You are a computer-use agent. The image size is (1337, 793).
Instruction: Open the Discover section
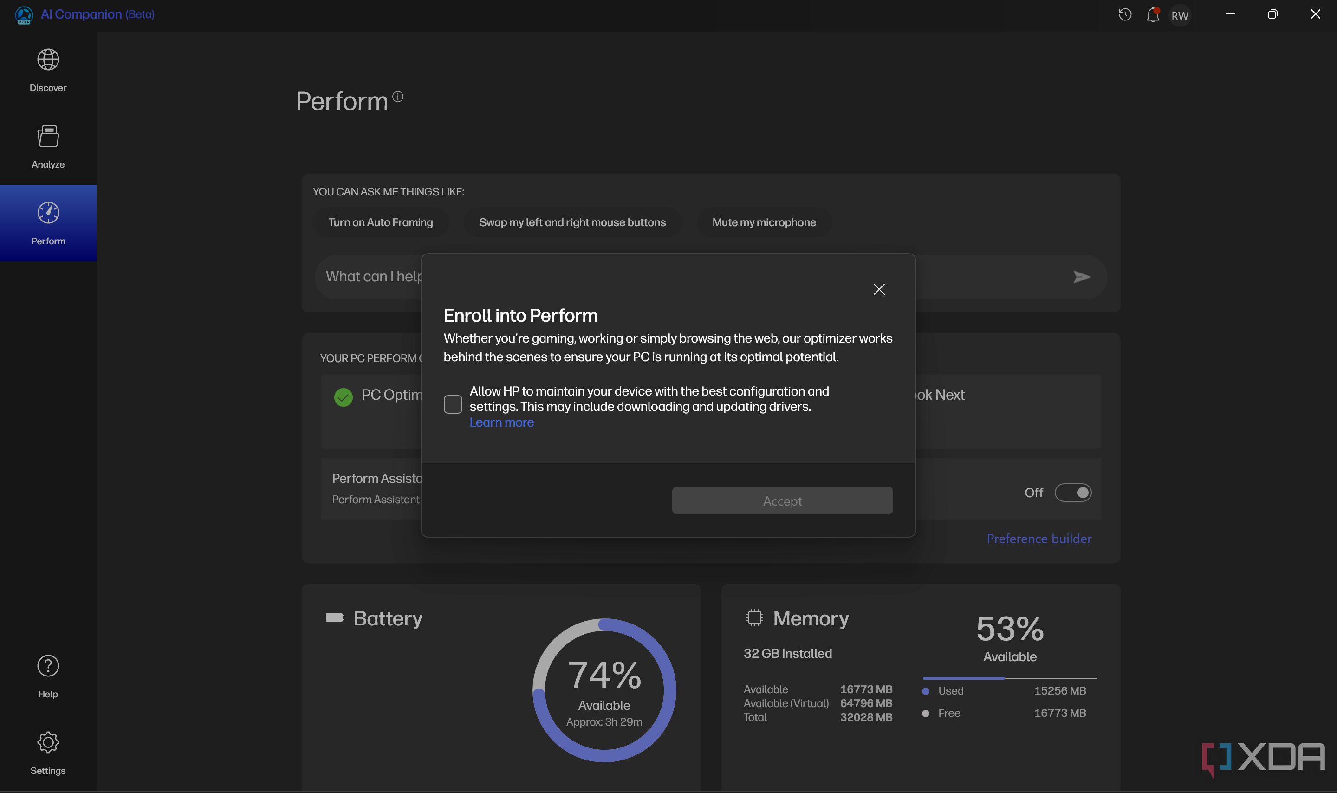click(x=48, y=70)
